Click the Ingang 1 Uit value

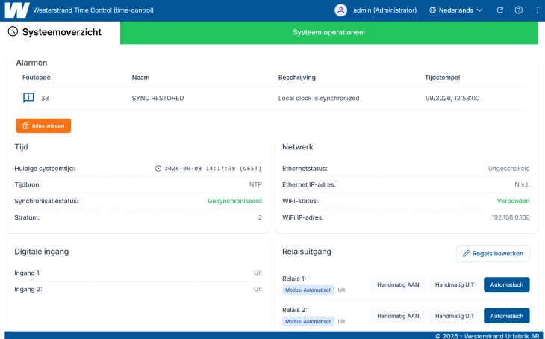(258, 273)
